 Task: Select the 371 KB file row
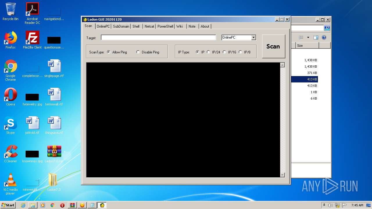pos(305,73)
